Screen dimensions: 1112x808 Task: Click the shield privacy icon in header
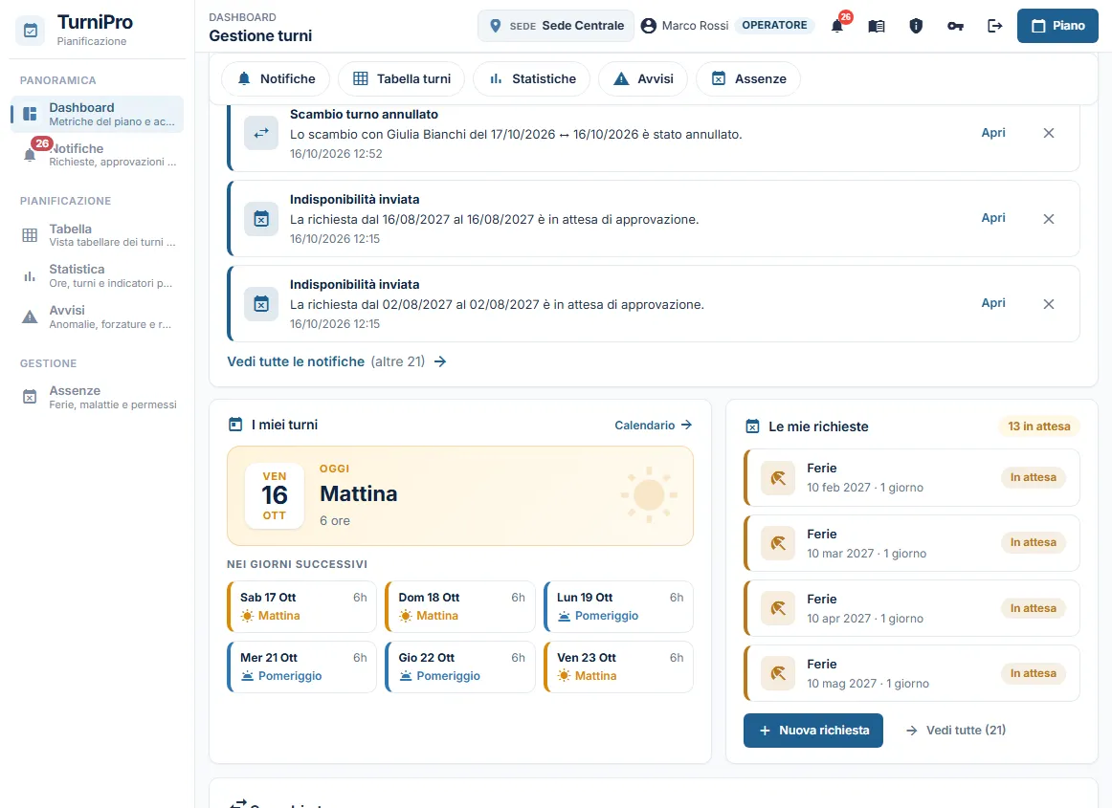click(916, 26)
